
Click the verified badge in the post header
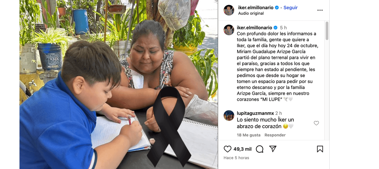click(x=277, y=7)
